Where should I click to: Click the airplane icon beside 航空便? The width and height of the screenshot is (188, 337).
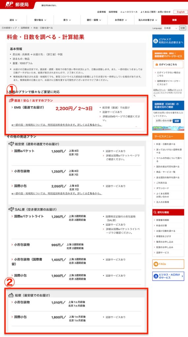point(11,144)
